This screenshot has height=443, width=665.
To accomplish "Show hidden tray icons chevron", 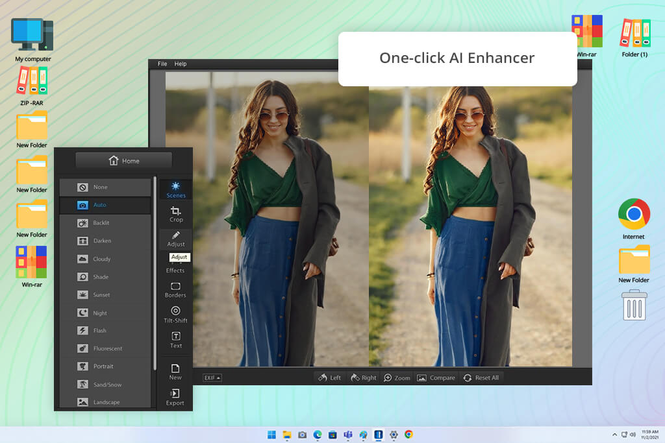I will pos(614,435).
